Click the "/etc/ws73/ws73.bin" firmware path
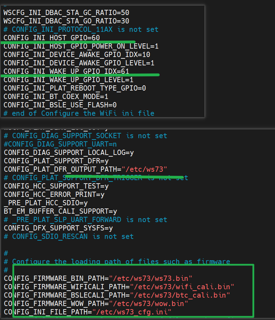 pos(151,278)
